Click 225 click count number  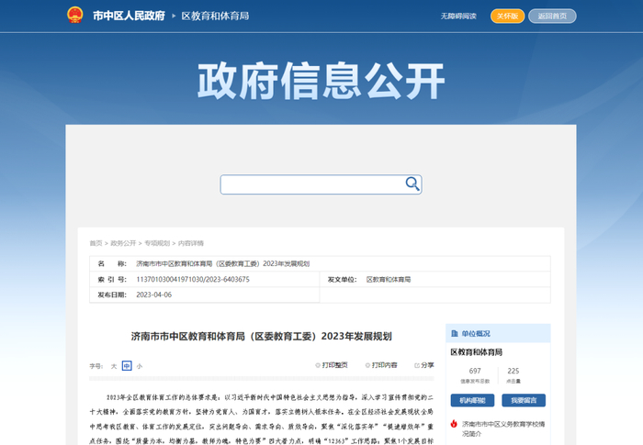[513, 371]
